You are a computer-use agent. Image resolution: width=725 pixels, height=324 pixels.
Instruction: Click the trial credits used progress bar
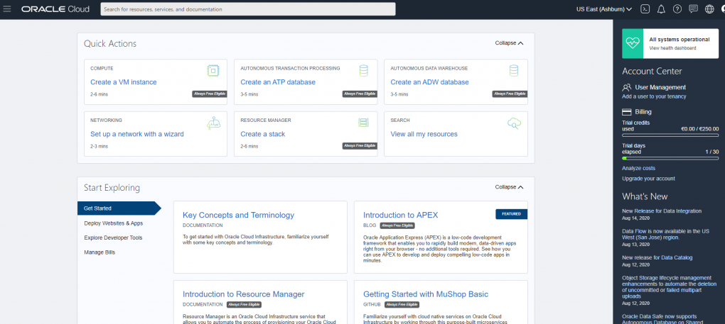pyautogui.click(x=670, y=135)
